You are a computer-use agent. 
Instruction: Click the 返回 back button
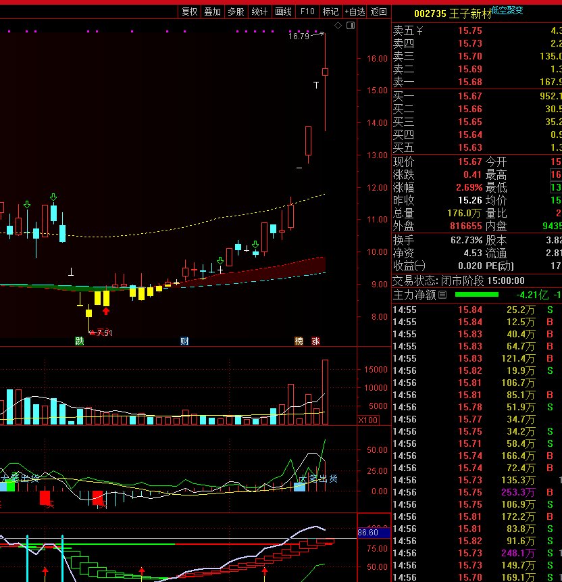tap(379, 11)
